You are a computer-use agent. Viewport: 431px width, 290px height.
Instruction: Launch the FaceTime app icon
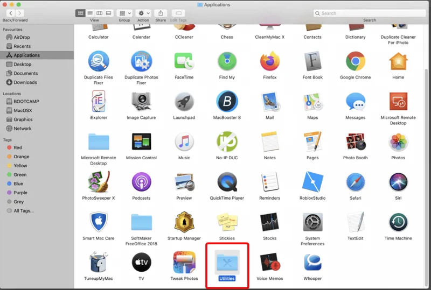(x=184, y=61)
